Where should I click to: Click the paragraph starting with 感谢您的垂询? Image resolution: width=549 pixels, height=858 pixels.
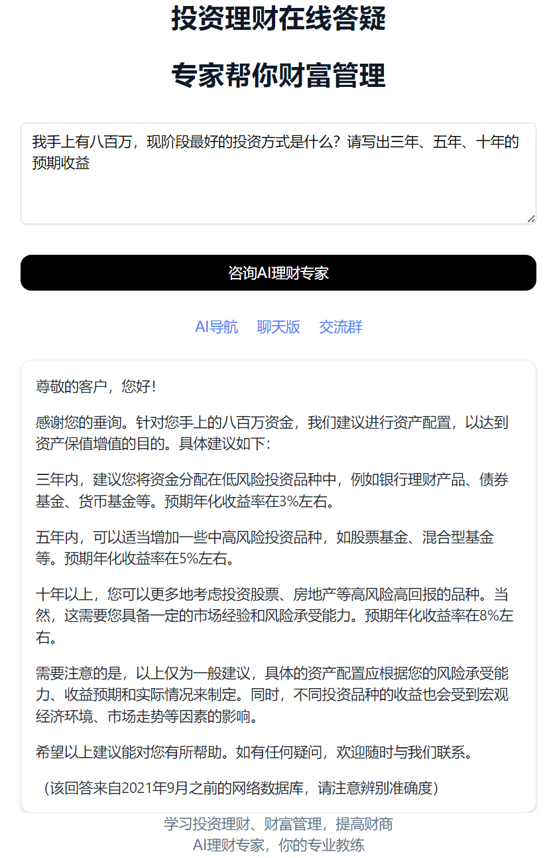273,433
